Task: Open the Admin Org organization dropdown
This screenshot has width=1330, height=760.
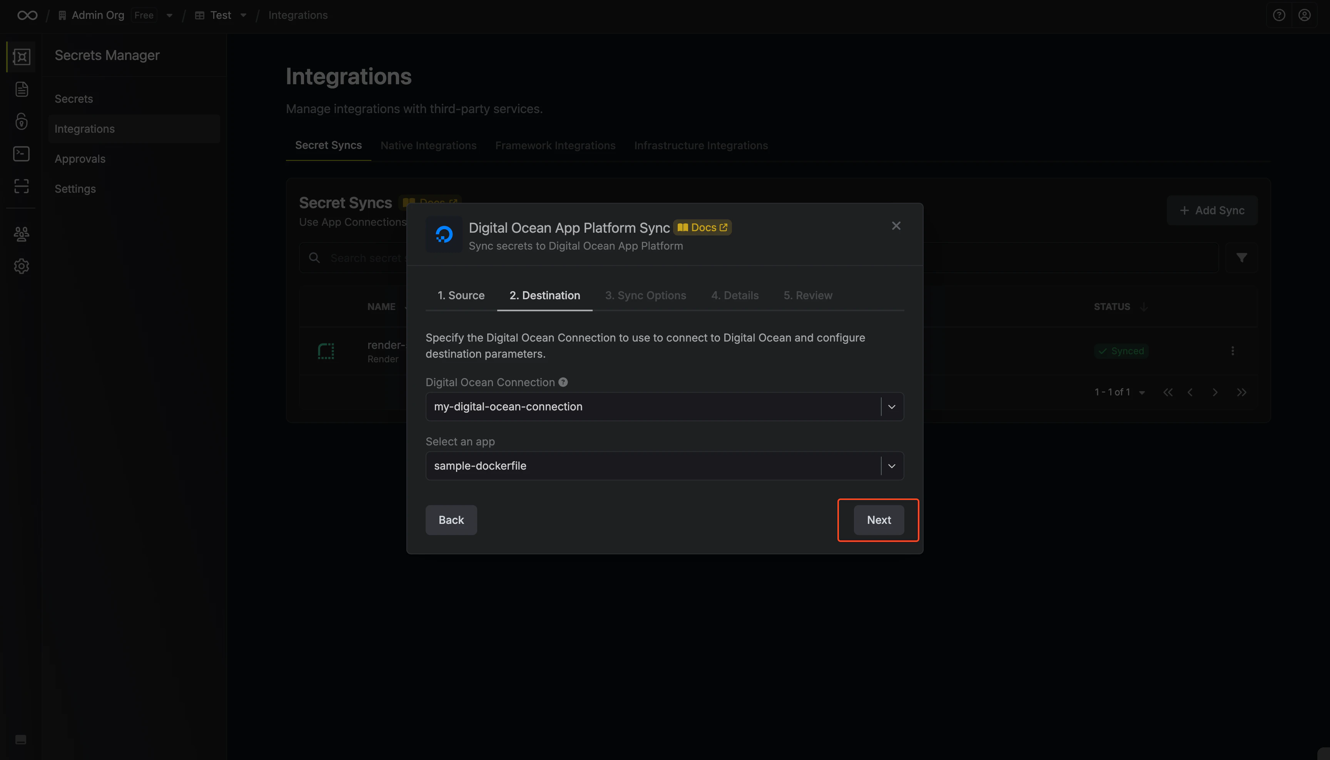Action: [x=169, y=16]
